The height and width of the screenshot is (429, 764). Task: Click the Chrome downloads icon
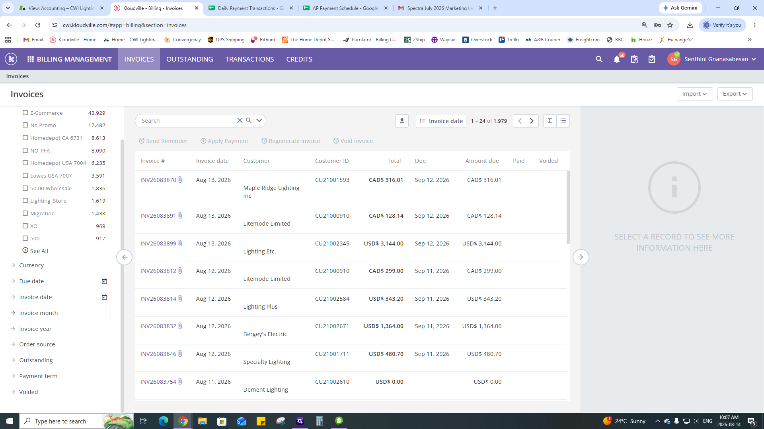pyautogui.click(x=690, y=25)
